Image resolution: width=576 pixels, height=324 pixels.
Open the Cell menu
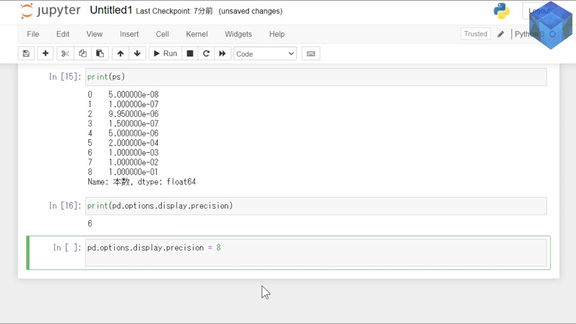tap(163, 34)
